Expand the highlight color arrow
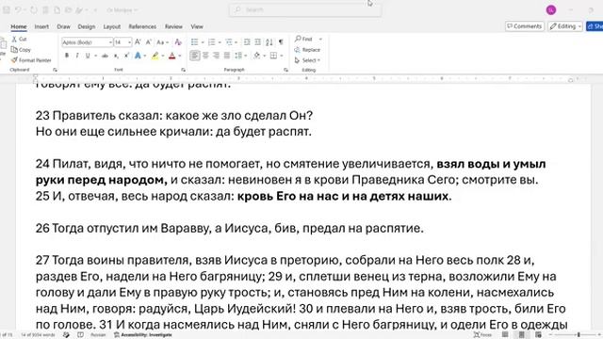The width and height of the screenshot is (603, 339). tap(163, 56)
